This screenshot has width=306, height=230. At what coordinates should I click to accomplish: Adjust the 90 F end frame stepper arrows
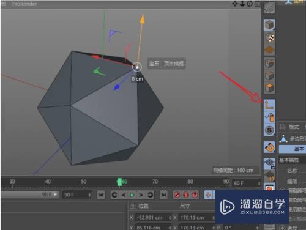click(89, 195)
